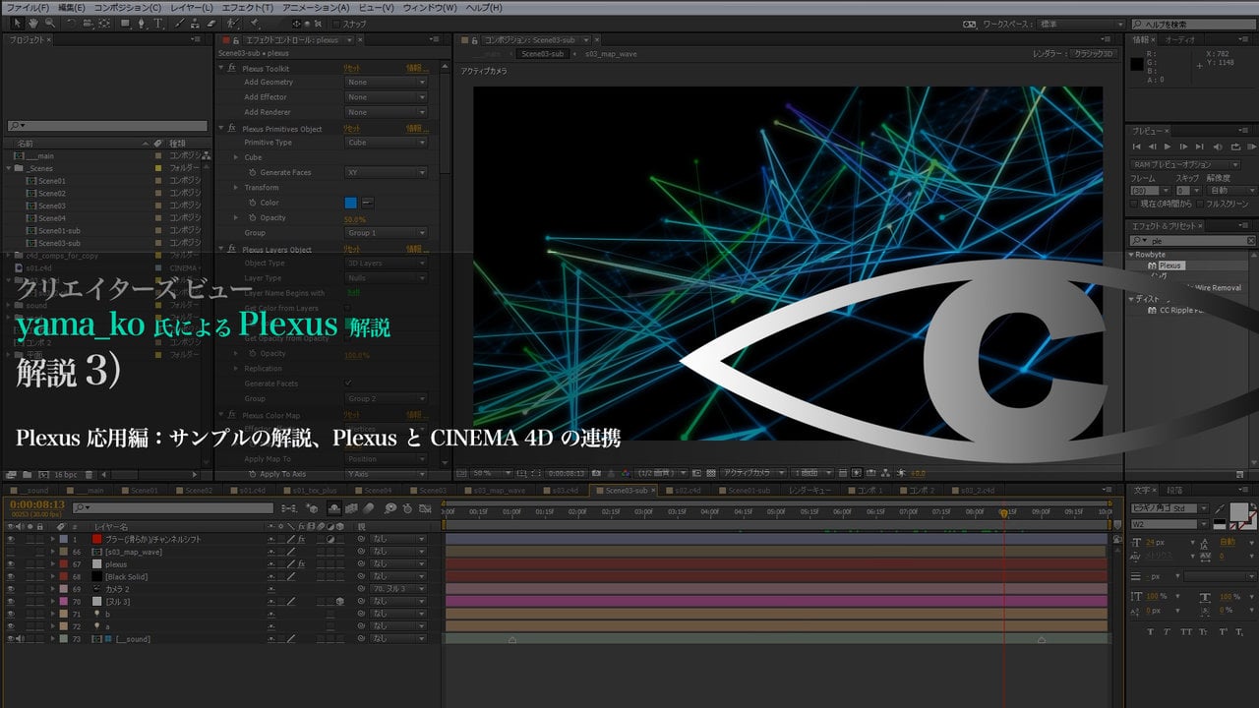Click the Color eyedropper in Plexus Primitives
The image size is (1259, 708).
[x=369, y=203]
